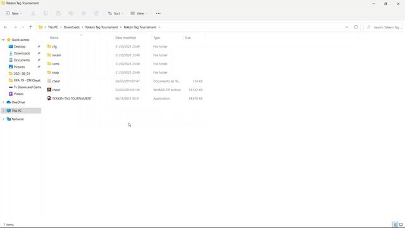Click This PC in the address path

pos(53,27)
